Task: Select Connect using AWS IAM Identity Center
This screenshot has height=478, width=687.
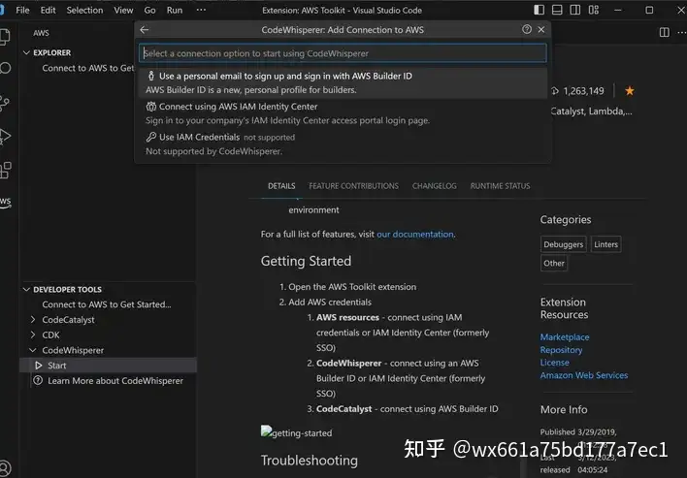Action: [343, 113]
